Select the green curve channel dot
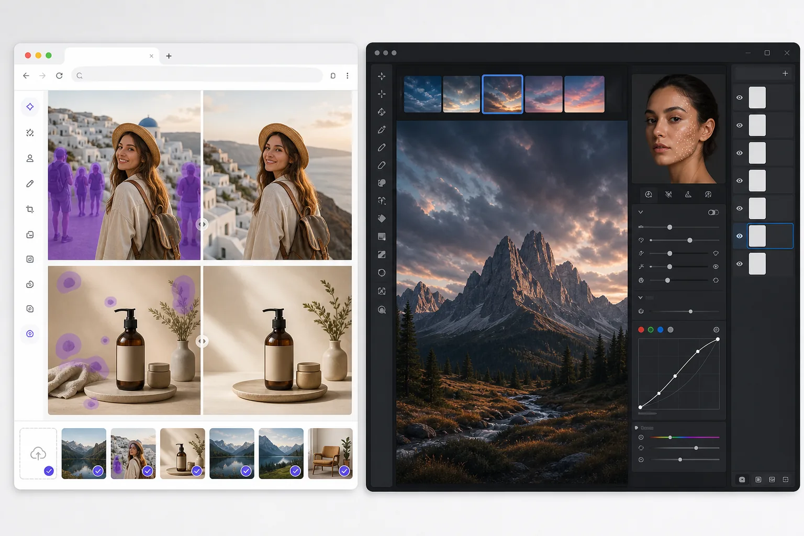Viewport: 804px width, 536px height. (x=651, y=330)
